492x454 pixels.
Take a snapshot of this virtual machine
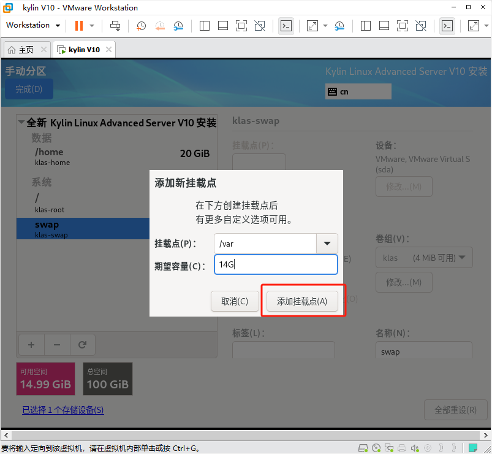click(141, 26)
